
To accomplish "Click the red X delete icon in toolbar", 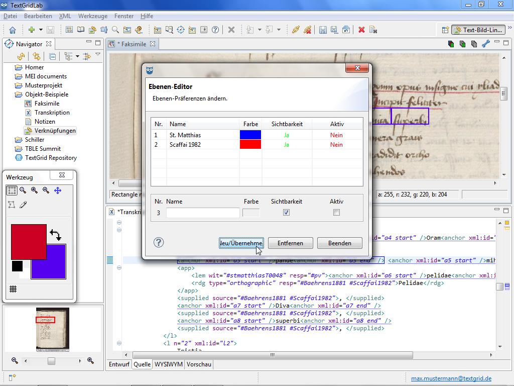I will pos(361,30).
